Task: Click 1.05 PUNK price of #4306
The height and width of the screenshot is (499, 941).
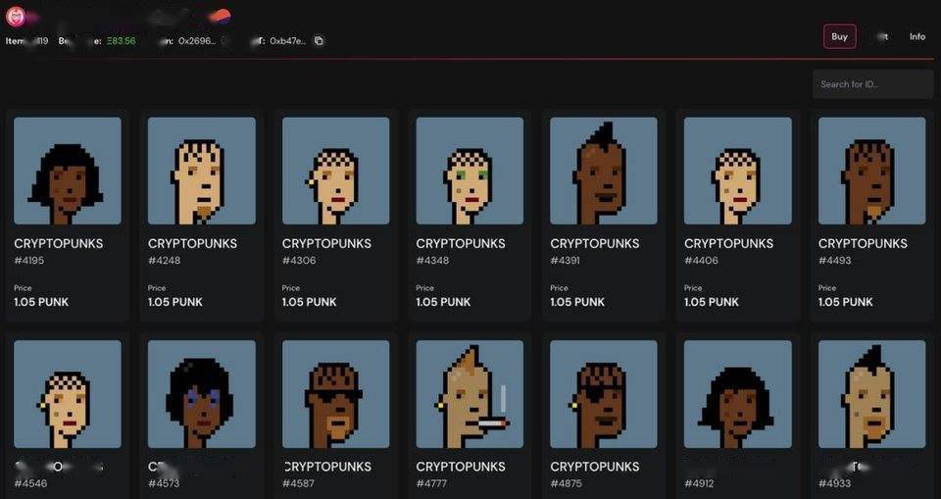Action: 310,302
